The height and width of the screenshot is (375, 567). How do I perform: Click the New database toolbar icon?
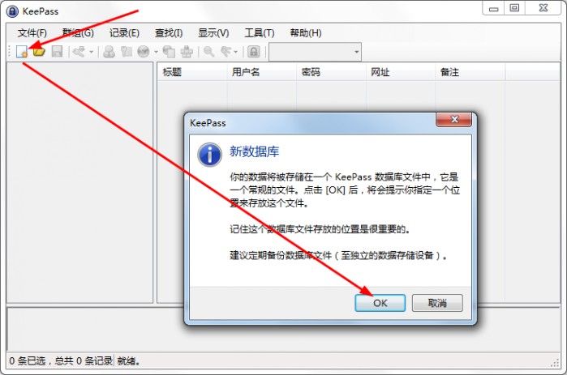[22, 52]
